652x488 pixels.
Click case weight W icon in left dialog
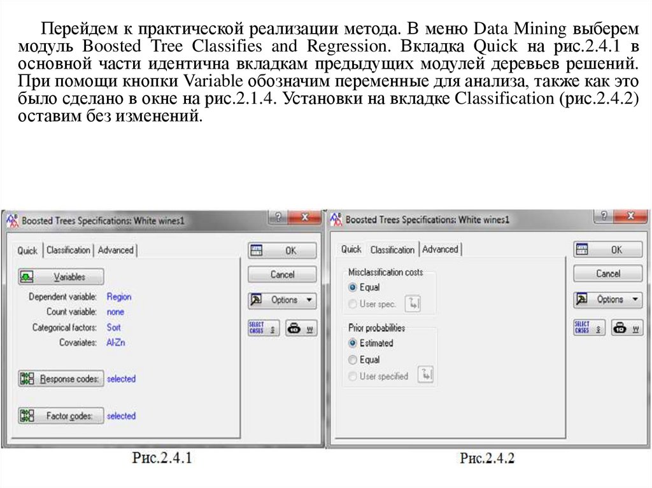click(301, 328)
